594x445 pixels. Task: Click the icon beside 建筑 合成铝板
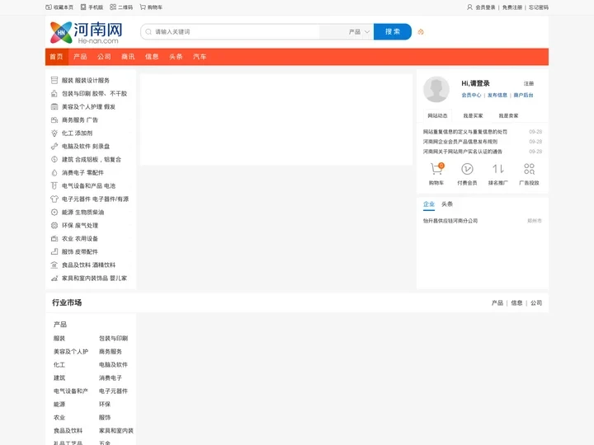pyautogui.click(x=54, y=159)
